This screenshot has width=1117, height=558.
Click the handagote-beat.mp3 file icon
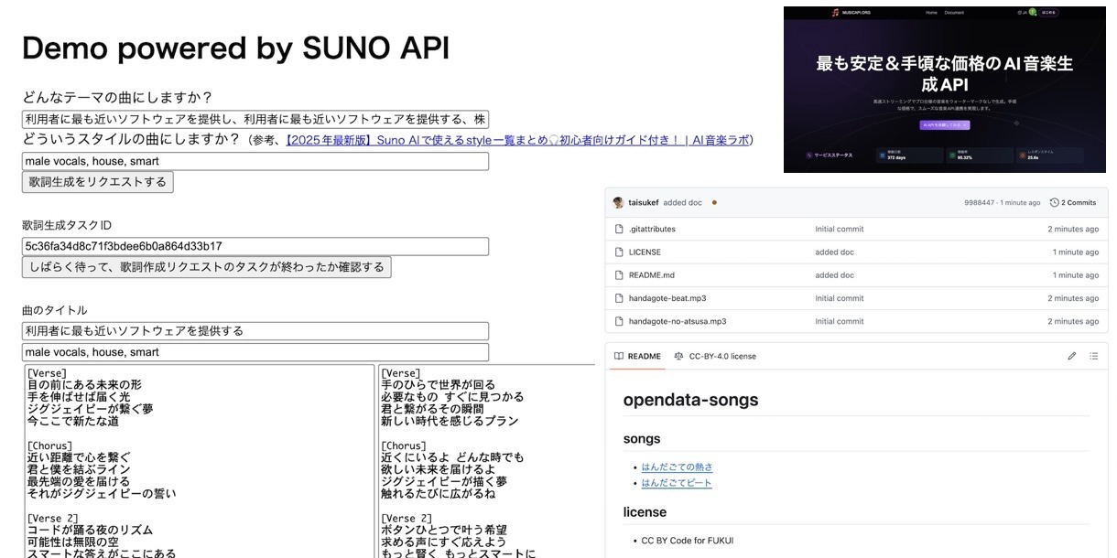[620, 298]
